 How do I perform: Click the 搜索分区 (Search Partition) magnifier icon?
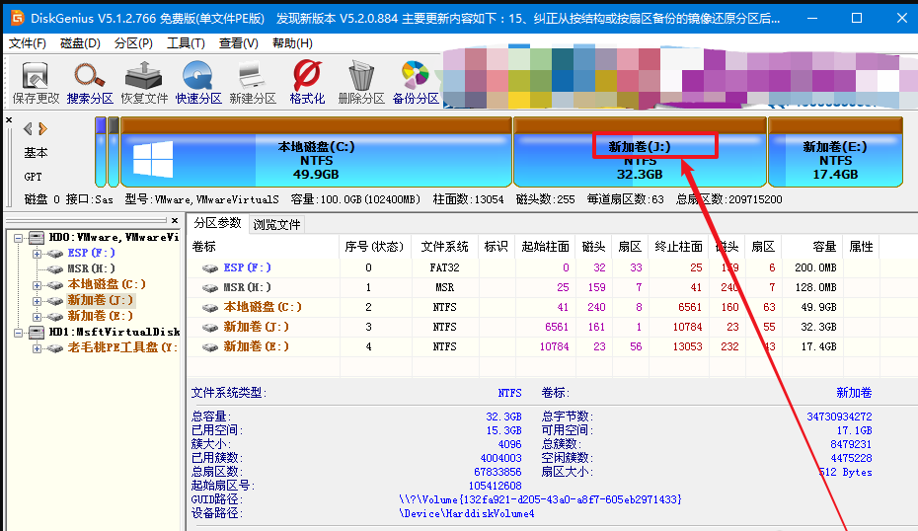90,82
